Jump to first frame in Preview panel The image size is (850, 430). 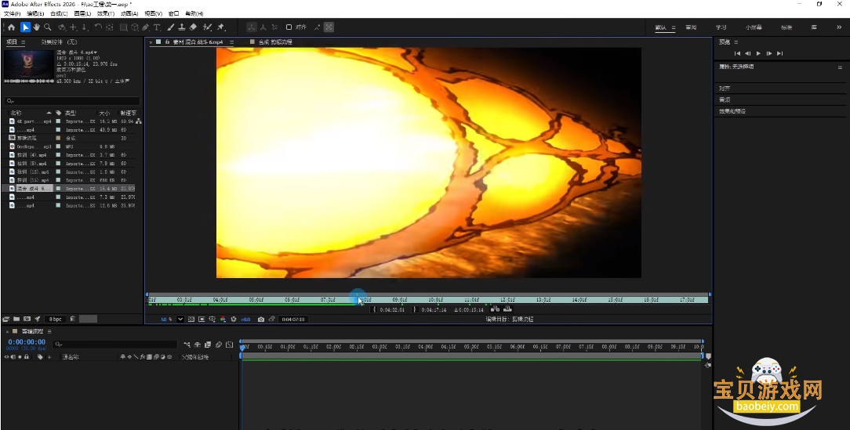pyautogui.click(x=737, y=53)
